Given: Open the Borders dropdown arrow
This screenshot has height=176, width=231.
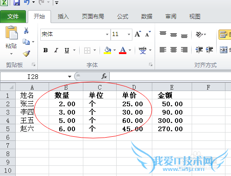Looking at the screenshot, I should (95, 50).
